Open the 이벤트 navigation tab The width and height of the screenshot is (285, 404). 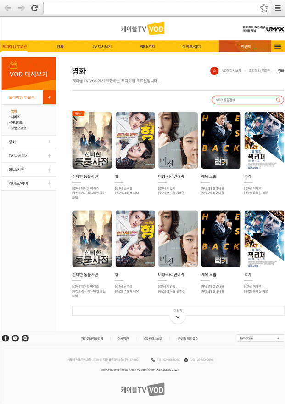245,46
